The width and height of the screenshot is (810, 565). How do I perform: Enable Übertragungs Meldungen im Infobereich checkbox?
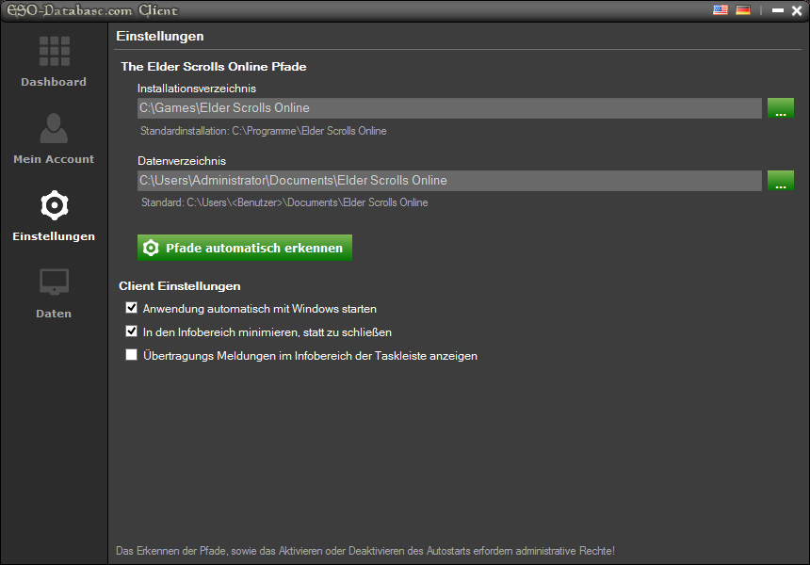tap(131, 355)
